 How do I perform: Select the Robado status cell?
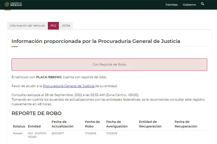(18, 133)
